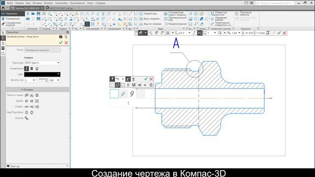Toggle square symbol in dimension popup
The width and height of the screenshot is (315, 177).
[123, 85]
